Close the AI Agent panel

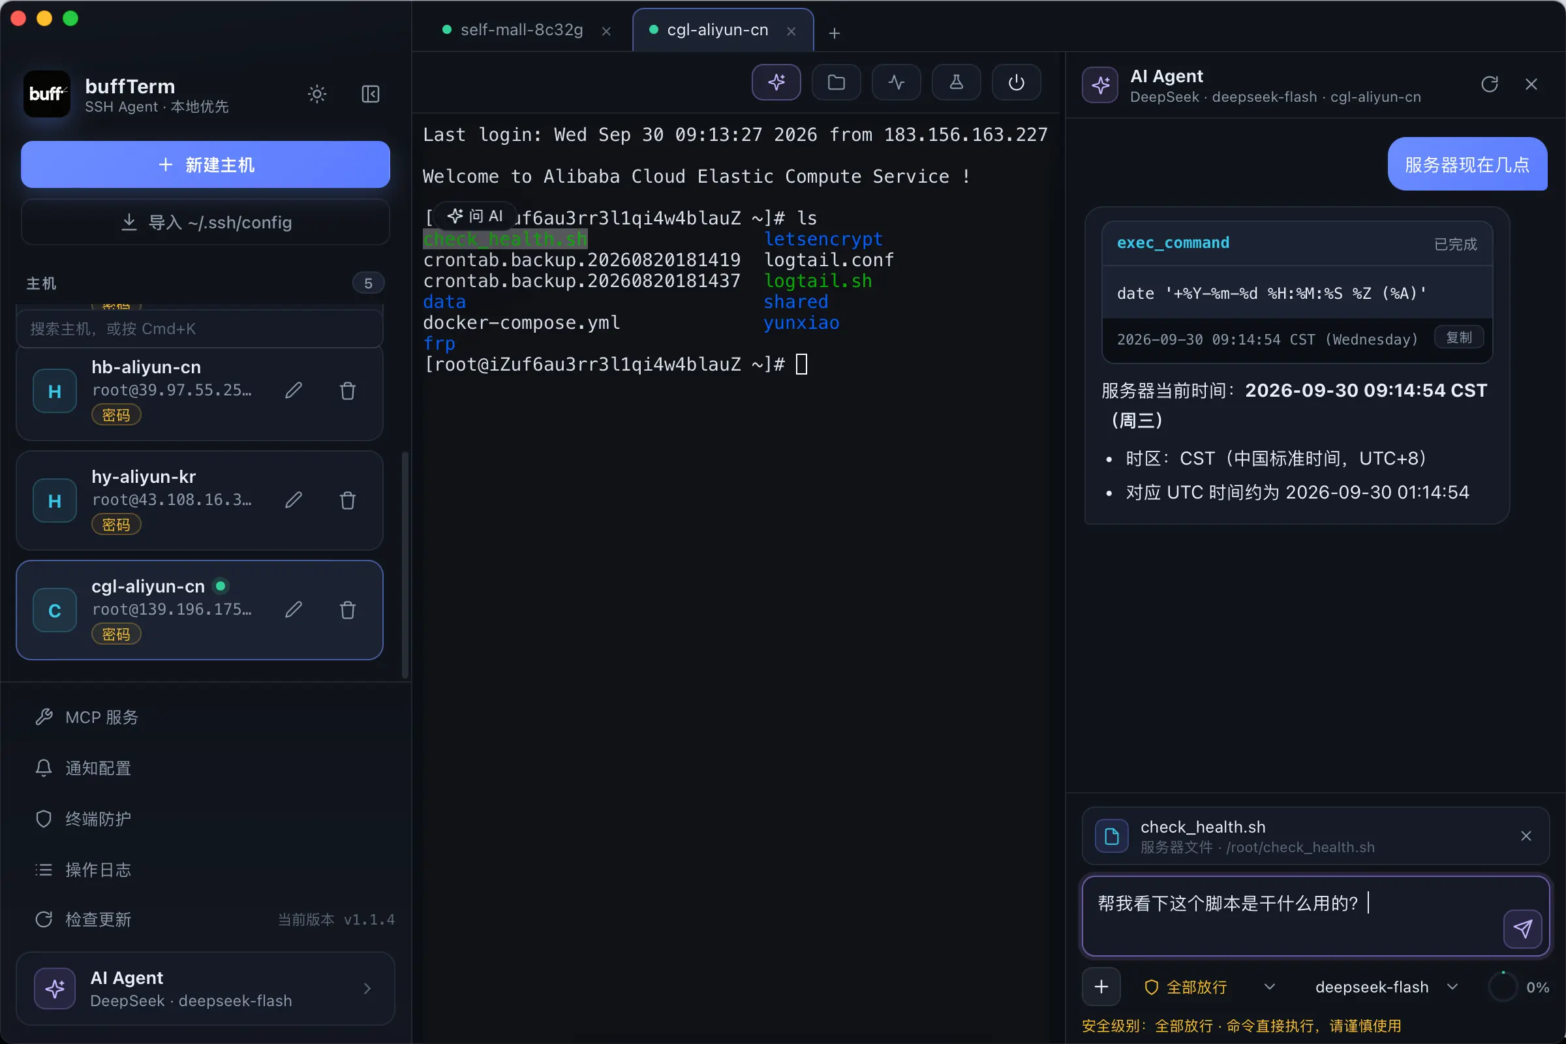[1531, 84]
